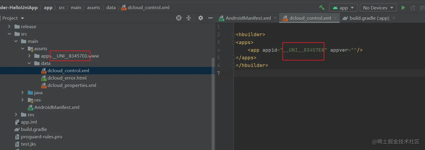Select build.gradle in project tree

tap(34, 129)
